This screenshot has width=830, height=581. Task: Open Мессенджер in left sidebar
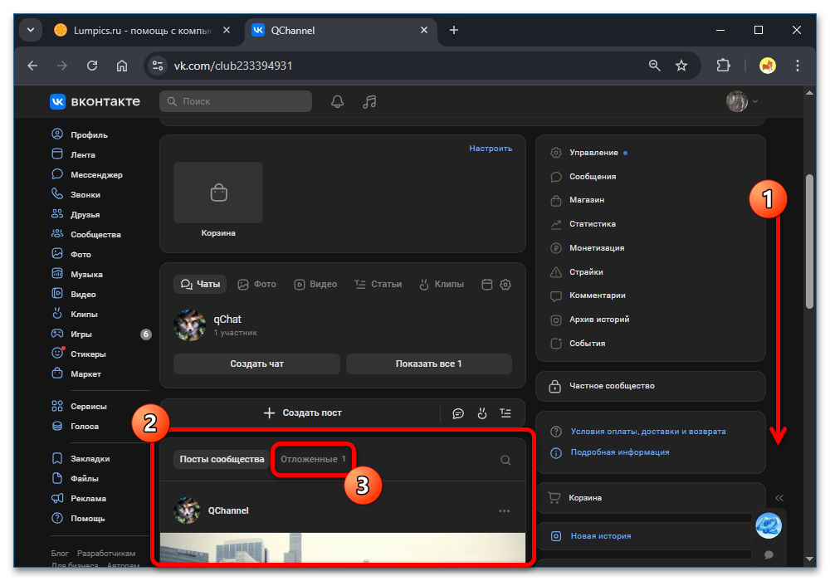96,175
